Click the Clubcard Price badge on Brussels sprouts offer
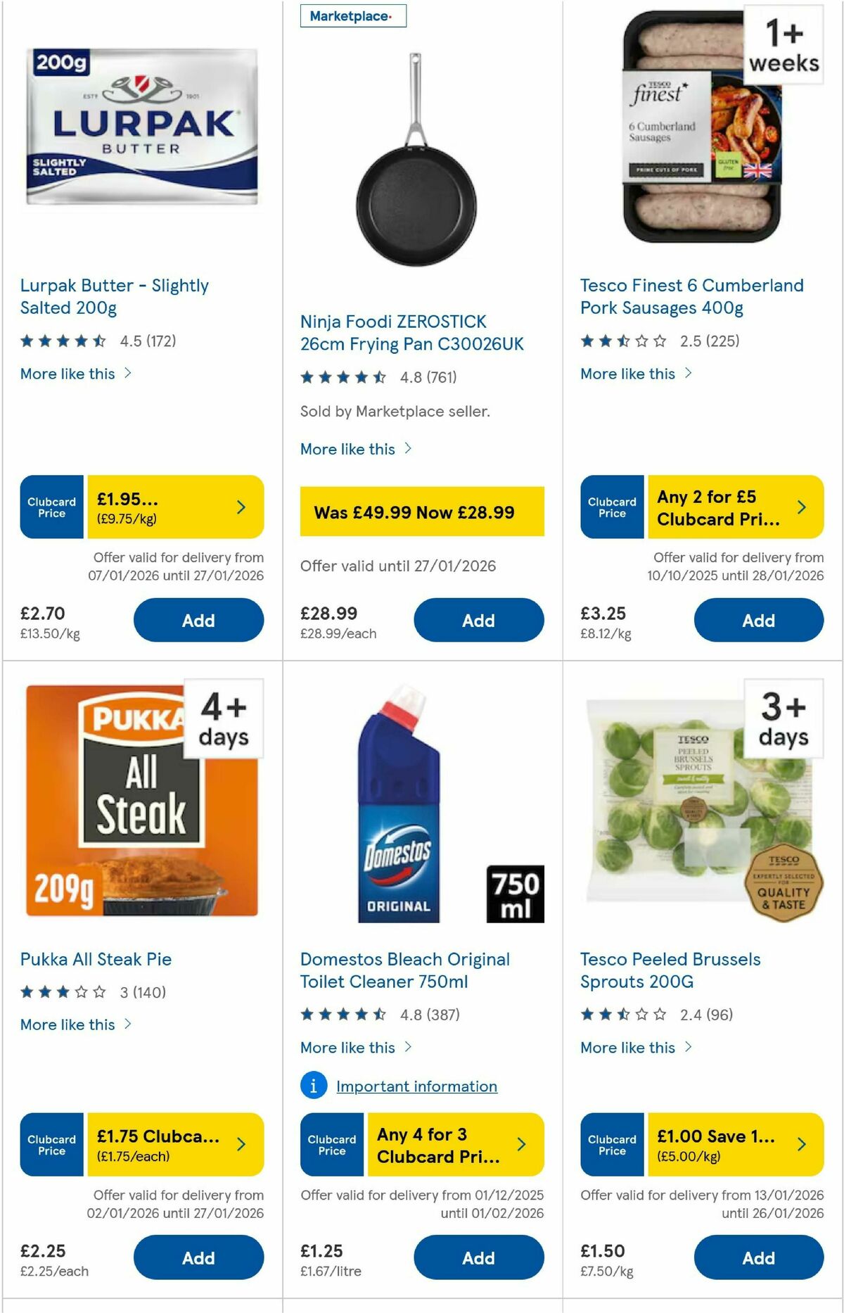The width and height of the screenshot is (844, 1313). (611, 1145)
